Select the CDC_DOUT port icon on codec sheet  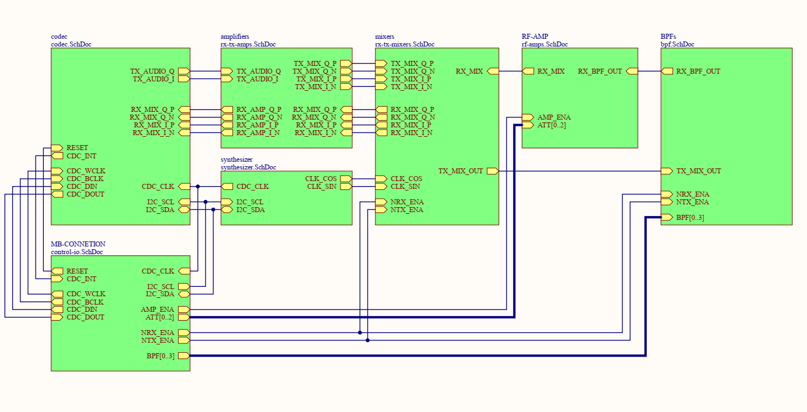point(57,194)
